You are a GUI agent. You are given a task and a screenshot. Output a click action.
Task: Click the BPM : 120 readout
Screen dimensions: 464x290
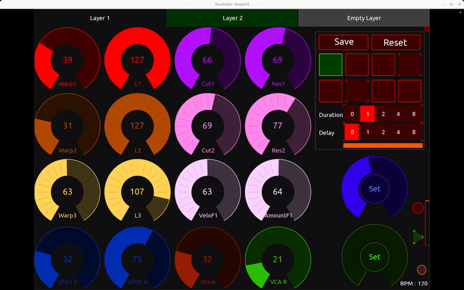pyautogui.click(x=414, y=284)
